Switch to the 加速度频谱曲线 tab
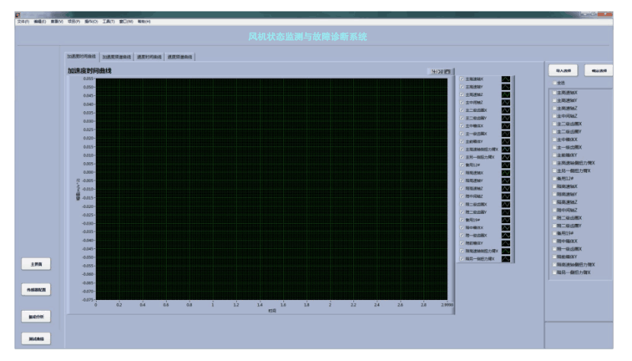 [117, 56]
